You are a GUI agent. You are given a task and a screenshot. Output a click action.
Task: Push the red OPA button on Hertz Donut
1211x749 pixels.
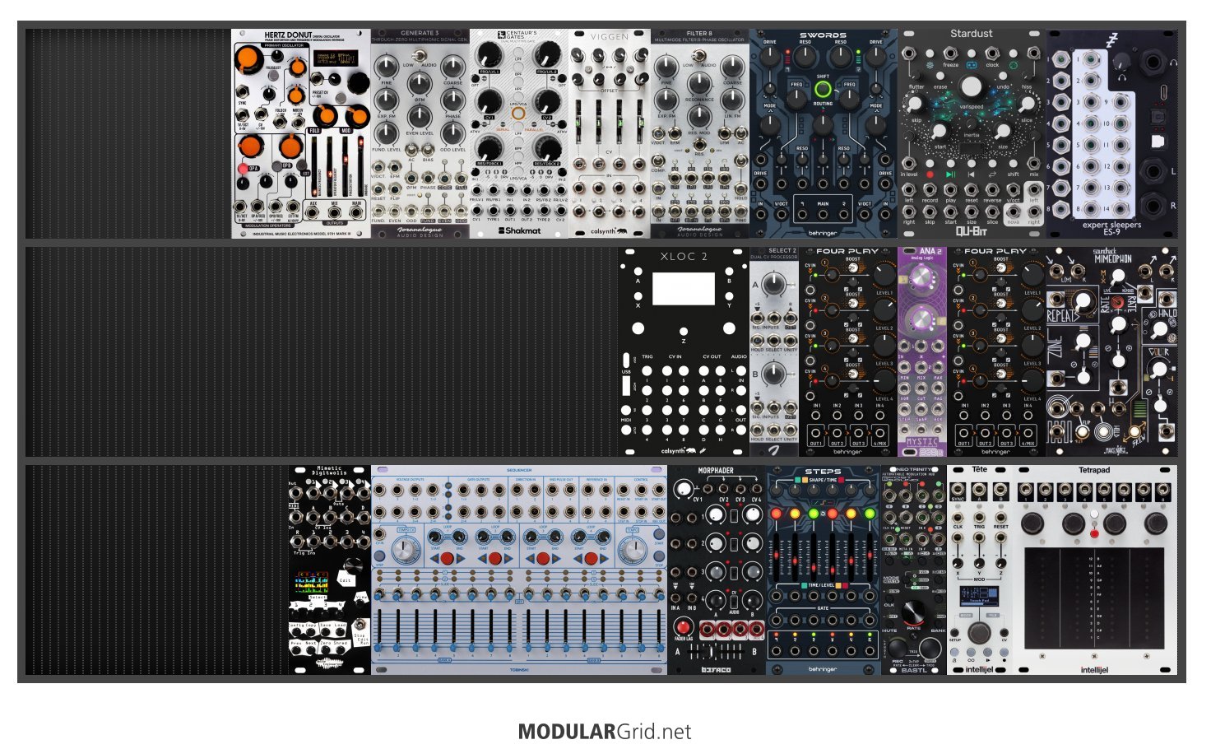point(243,169)
